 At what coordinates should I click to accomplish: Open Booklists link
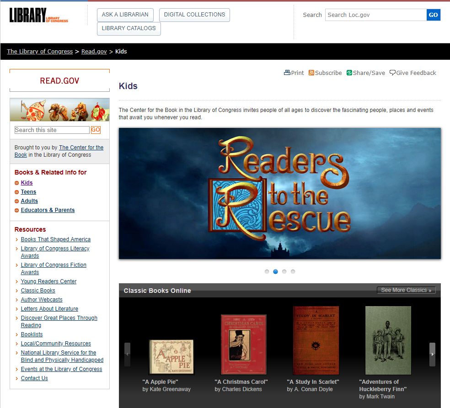click(x=32, y=334)
